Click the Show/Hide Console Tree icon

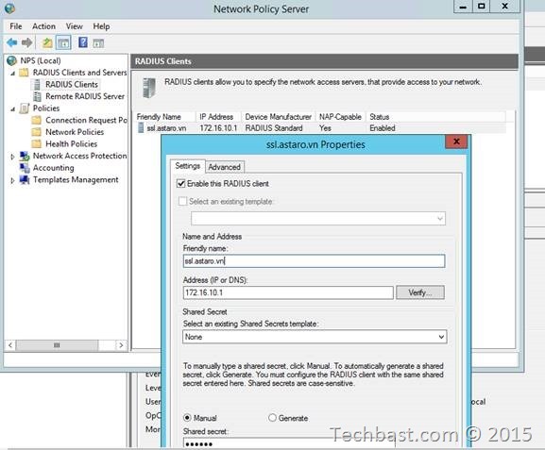tap(63, 43)
